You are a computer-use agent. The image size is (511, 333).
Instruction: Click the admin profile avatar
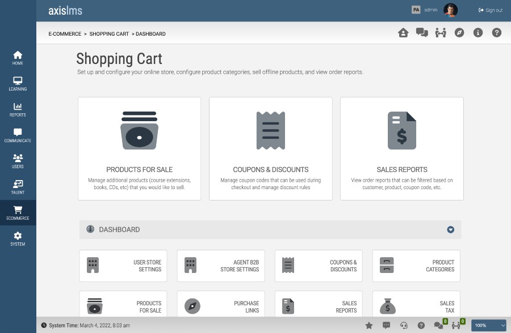(x=450, y=10)
